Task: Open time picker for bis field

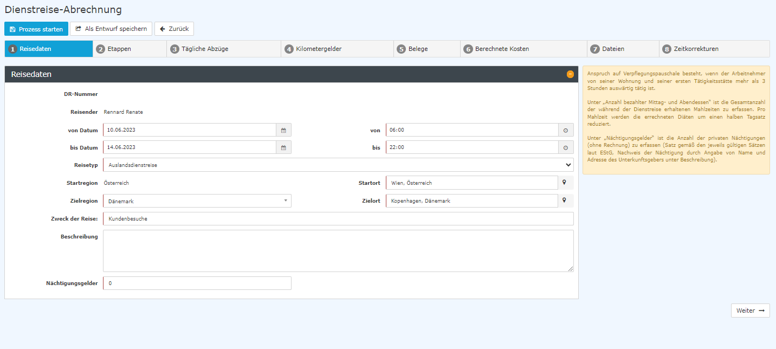Action: (x=566, y=147)
